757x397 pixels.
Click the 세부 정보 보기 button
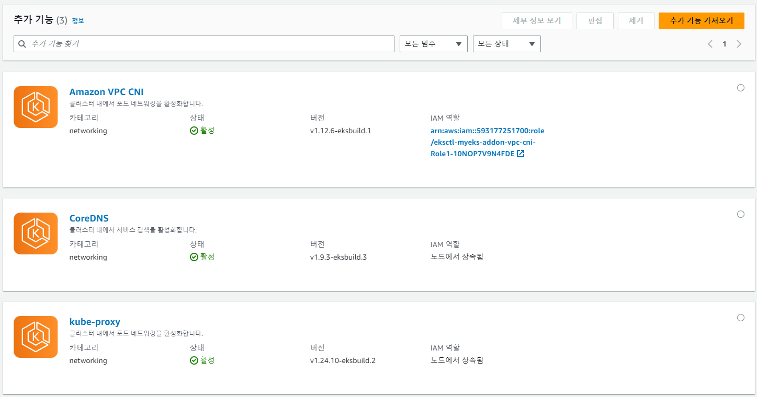[x=537, y=21]
